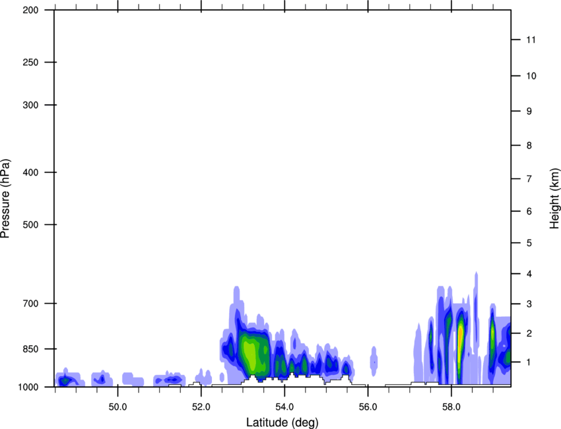Click the 54.0 latitude tick label
The image size is (561, 429).
[284, 407]
